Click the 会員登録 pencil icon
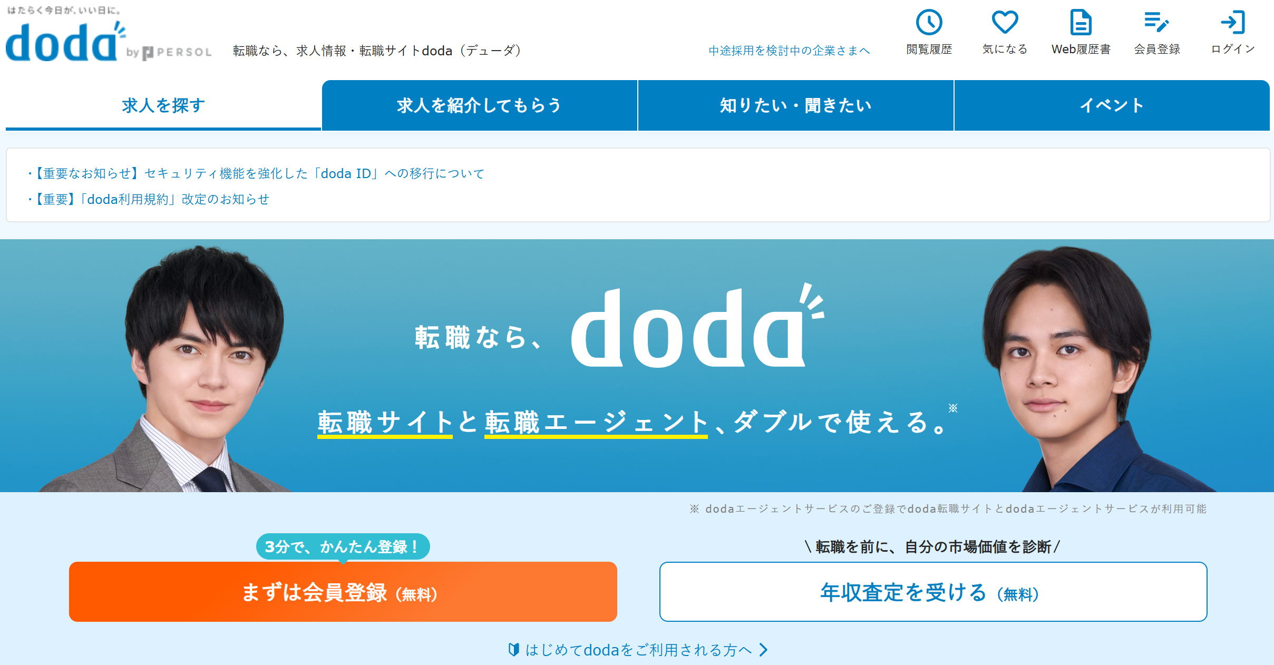 coord(1156,23)
